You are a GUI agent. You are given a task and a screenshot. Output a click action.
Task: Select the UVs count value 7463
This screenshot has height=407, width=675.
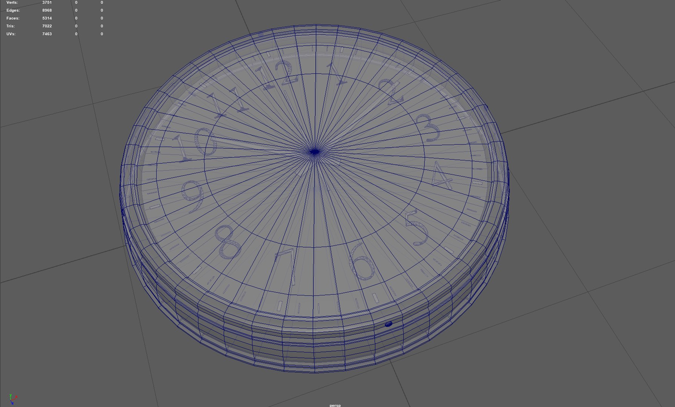[47, 34]
